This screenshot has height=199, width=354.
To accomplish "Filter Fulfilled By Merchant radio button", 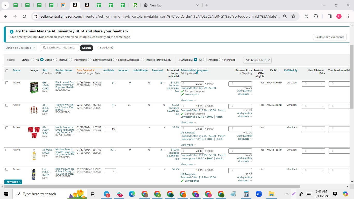I will [x=221, y=60].
